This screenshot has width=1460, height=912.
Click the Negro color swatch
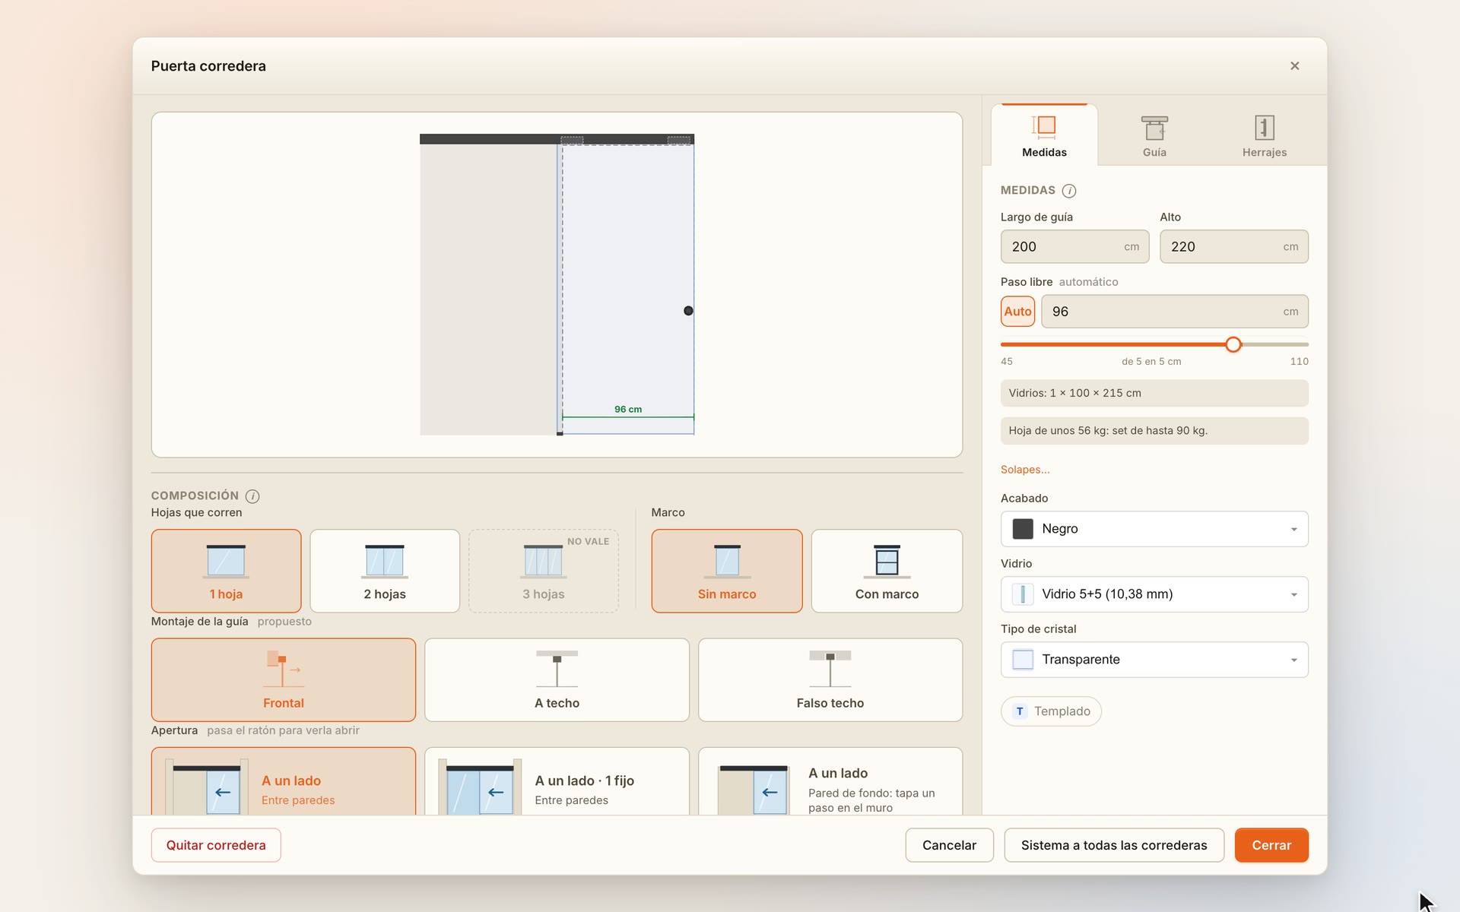point(1023,529)
